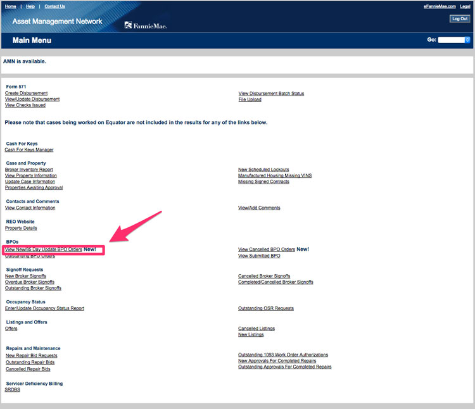The width and height of the screenshot is (475, 409).
Task: Click the 'AMN is available.' status text
Action: (x=25, y=62)
